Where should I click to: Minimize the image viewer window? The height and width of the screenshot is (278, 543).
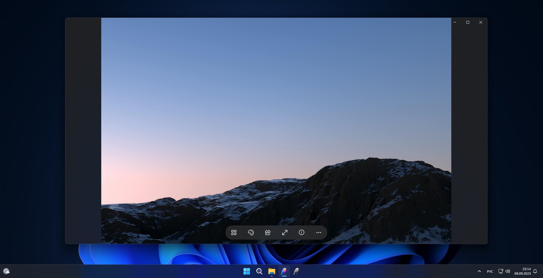click(x=455, y=22)
